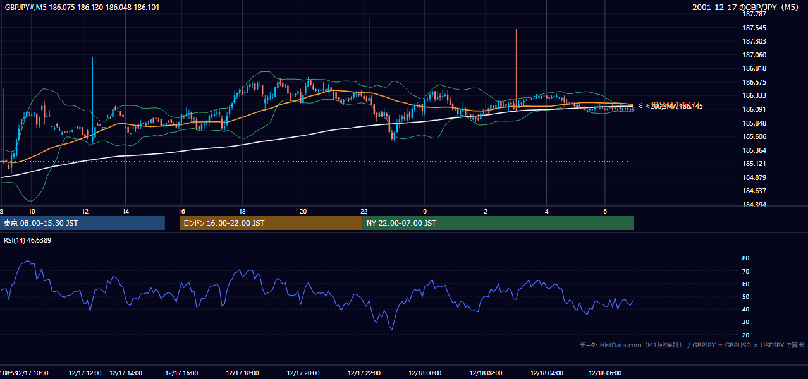Click the HistData.com data source note
The width and height of the screenshot is (808, 379).
click(x=692, y=345)
